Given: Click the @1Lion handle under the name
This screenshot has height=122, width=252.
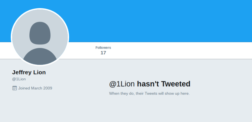Looking at the screenshot, I should click(19, 79).
